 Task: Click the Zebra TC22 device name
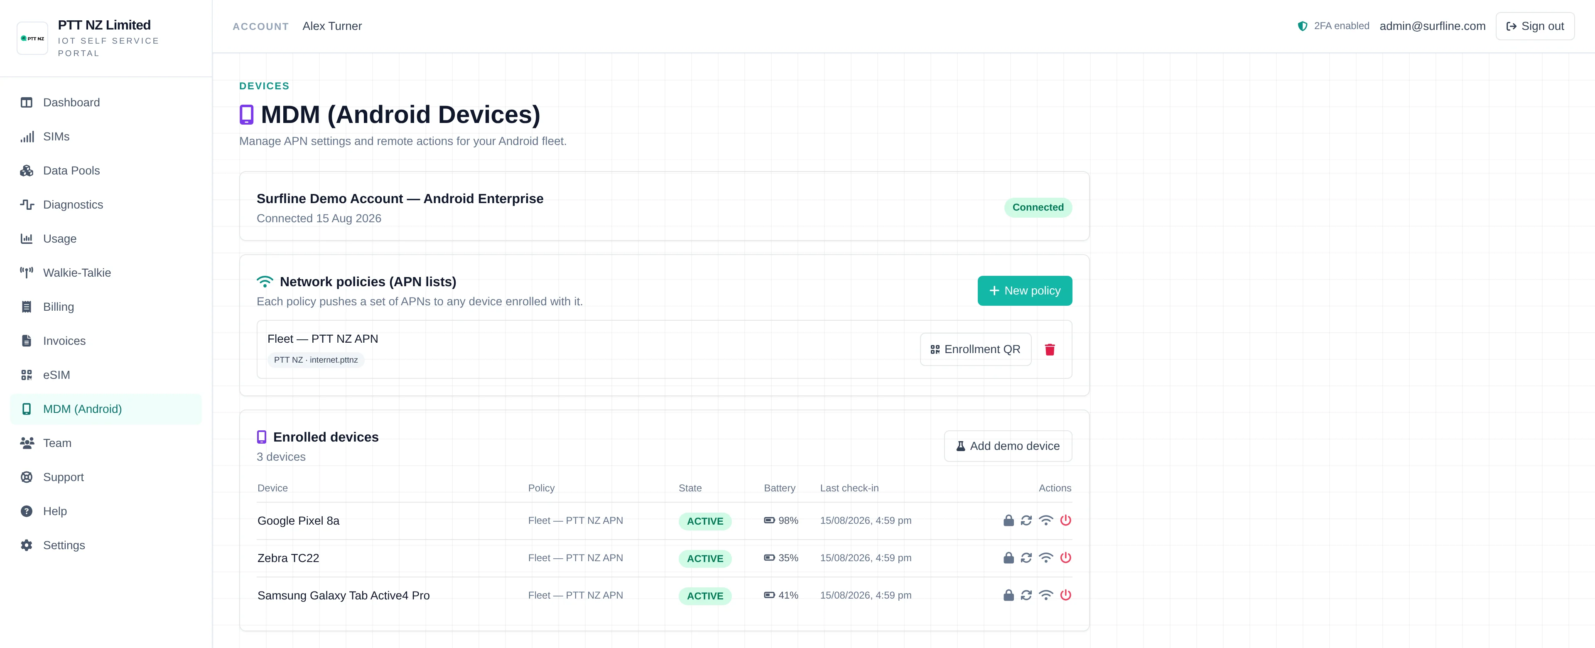pos(288,558)
